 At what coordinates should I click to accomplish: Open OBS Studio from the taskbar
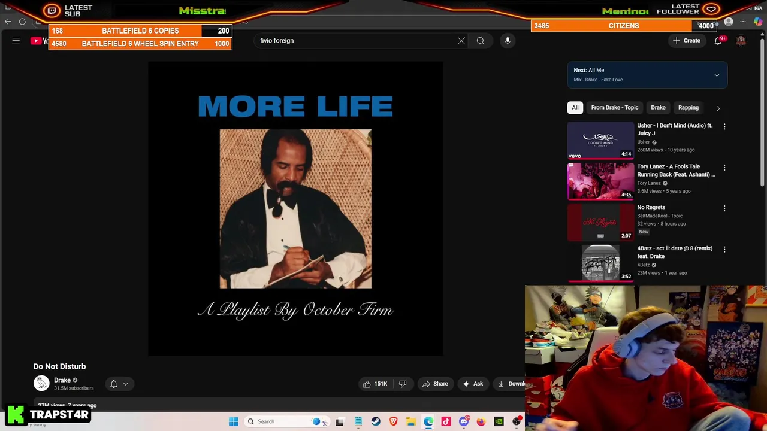click(517, 421)
